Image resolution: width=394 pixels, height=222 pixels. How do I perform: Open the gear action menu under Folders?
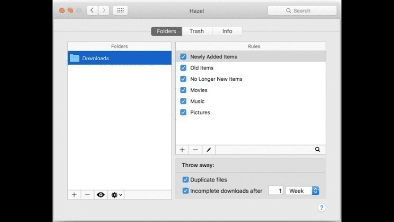pyautogui.click(x=116, y=195)
